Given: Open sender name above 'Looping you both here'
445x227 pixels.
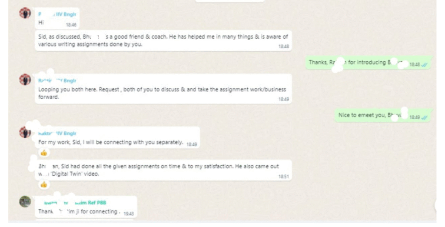Looking at the screenshot, I should (57, 81).
